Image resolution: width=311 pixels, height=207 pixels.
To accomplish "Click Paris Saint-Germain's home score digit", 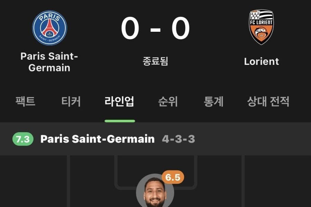I will [130, 28].
